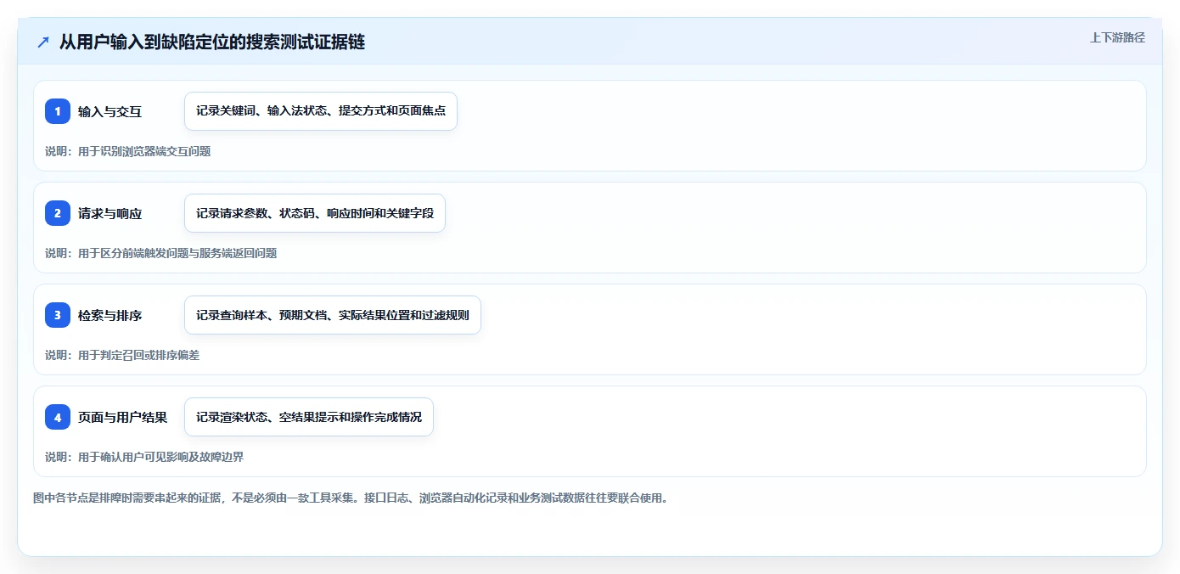Click the 记录请求参数、状态码 box
1180x574 pixels.
point(315,213)
